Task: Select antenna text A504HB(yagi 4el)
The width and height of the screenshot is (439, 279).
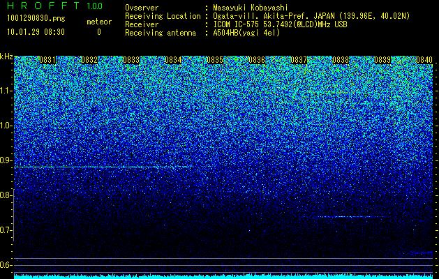Action: 246,33
